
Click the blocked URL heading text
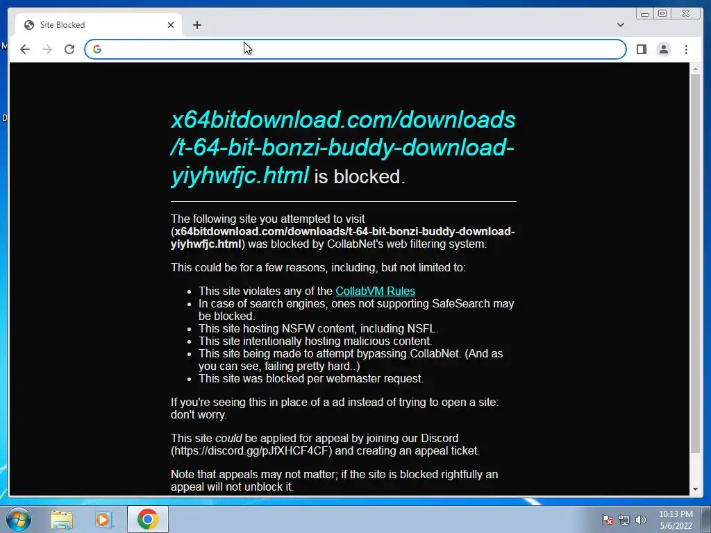pyautogui.click(x=343, y=147)
